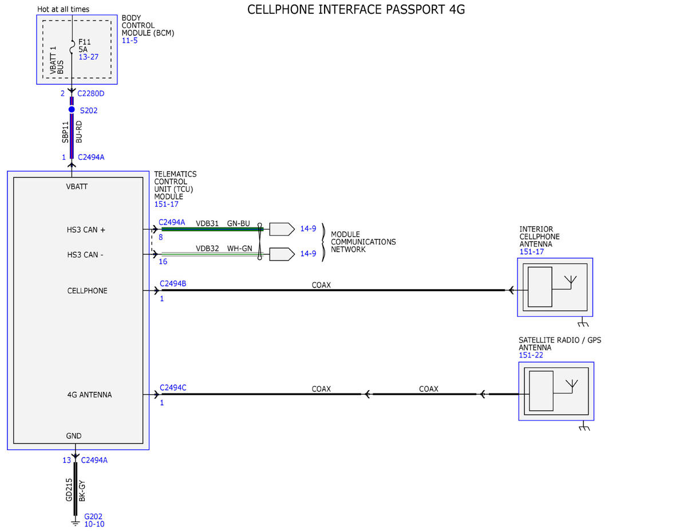Select the 'Satellite Radio / GPS Antenna' label

click(x=560, y=344)
